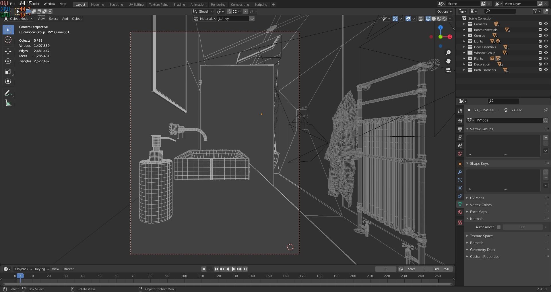Toggle fake user shield for IVY.002

click(x=546, y=120)
